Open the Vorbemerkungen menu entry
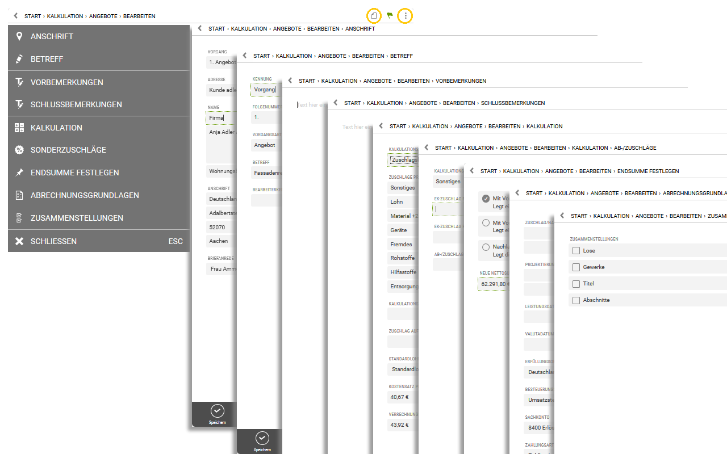 (x=67, y=82)
